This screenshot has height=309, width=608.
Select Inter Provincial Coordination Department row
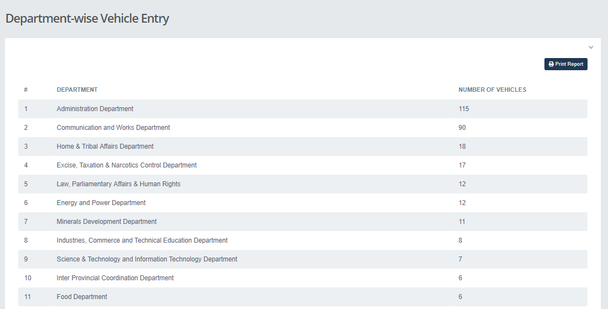coord(115,278)
